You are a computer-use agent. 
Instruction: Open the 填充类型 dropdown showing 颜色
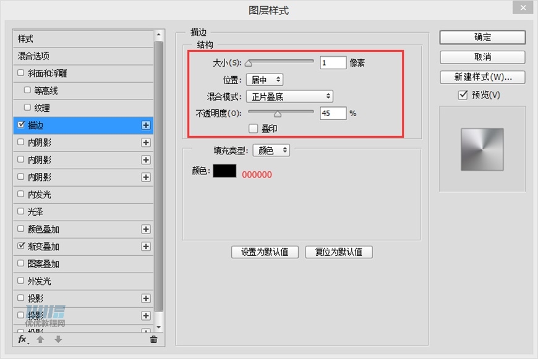(271, 150)
